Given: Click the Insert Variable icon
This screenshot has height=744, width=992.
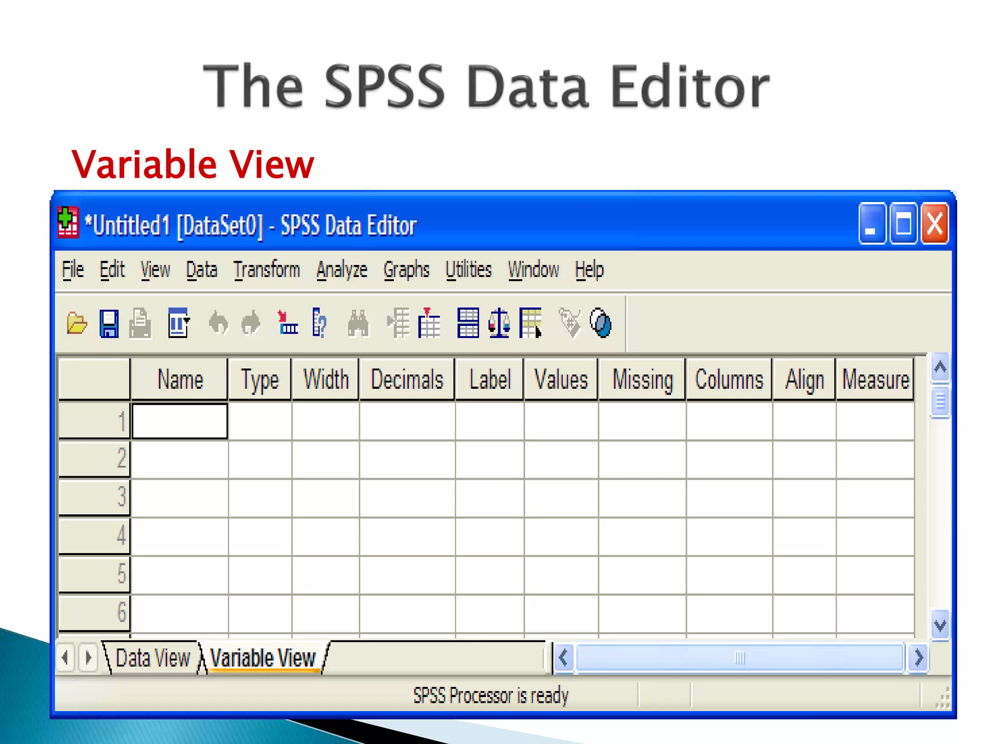Looking at the screenshot, I should coord(429,323).
